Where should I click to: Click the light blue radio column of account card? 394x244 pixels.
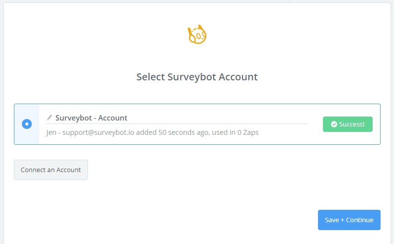[27, 124]
